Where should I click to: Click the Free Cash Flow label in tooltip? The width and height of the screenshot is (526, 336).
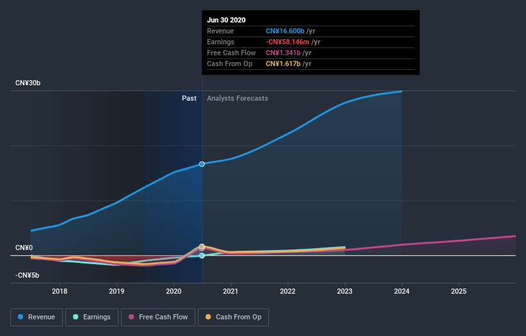(231, 53)
